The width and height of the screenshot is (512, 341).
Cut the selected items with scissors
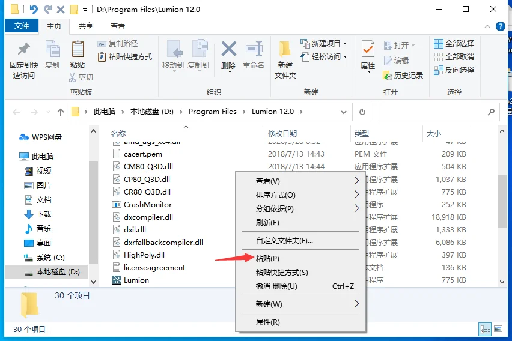(81, 77)
